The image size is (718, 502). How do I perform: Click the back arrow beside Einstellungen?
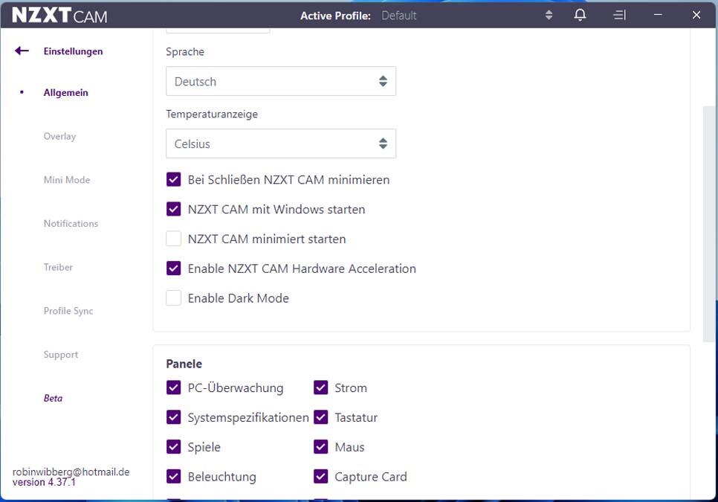(x=22, y=51)
